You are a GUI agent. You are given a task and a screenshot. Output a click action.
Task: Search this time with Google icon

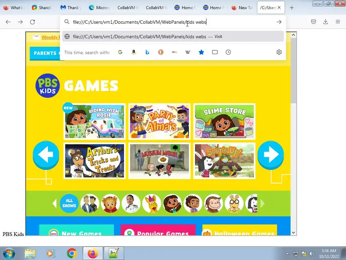pyautogui.click(x=120, y=52)
